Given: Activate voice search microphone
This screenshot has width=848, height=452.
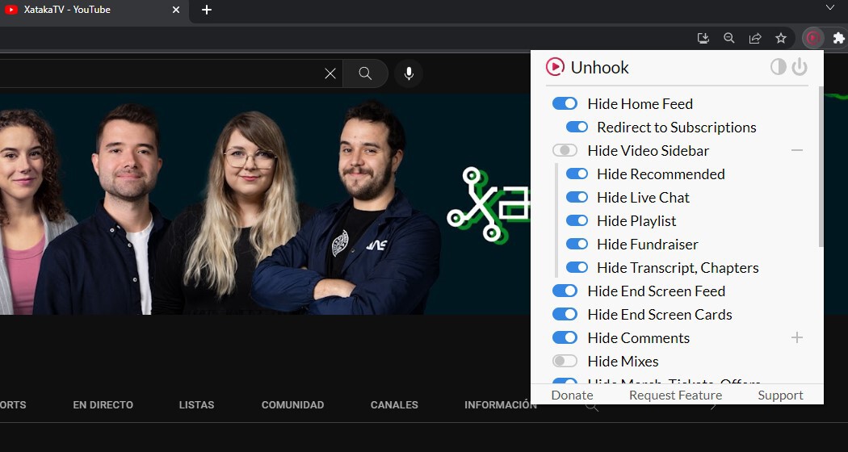Looking at the screenshot, I should pyautogui.click(x=409, y=73).
